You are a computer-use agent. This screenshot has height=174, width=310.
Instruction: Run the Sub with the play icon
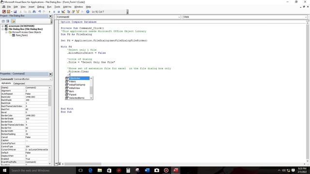point(49,12)
